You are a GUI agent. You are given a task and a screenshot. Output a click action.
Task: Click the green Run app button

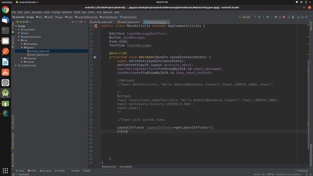point(259,17)
